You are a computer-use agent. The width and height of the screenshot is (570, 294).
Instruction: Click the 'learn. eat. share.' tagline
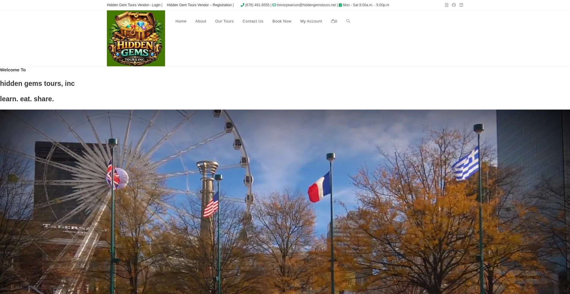point(27,99)
